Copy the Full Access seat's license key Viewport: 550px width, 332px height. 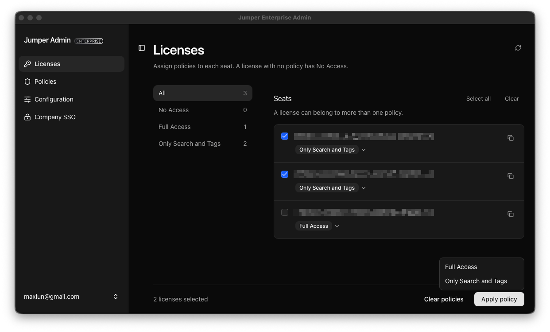pos(511,214)
